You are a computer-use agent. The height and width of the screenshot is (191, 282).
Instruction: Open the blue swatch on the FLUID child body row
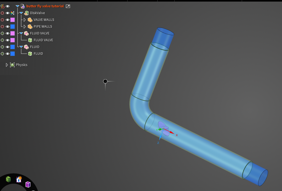click(x=13, y=54)
